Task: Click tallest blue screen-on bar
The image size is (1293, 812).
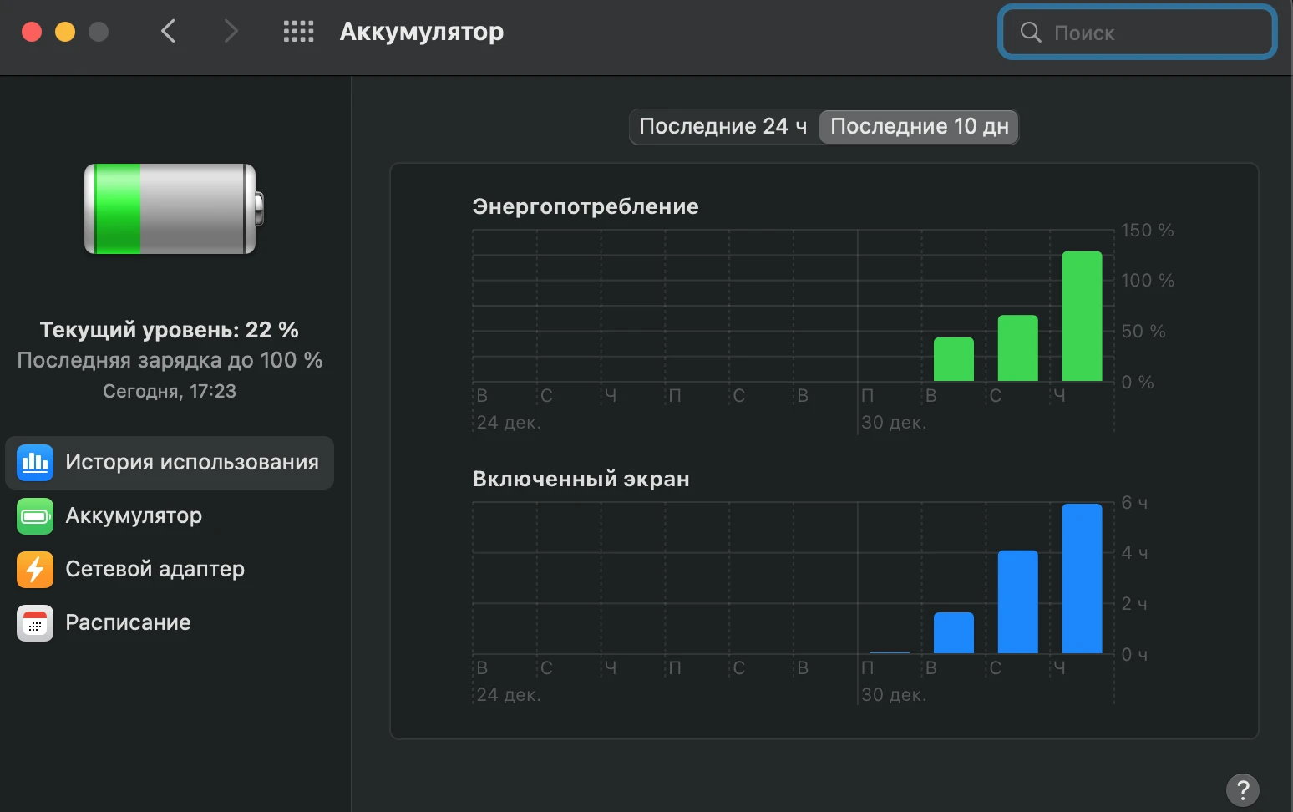Action: [1082, 579]
